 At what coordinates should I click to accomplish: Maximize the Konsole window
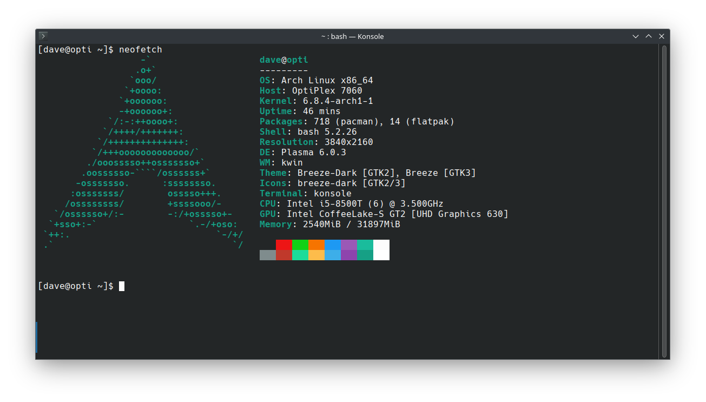649,36
